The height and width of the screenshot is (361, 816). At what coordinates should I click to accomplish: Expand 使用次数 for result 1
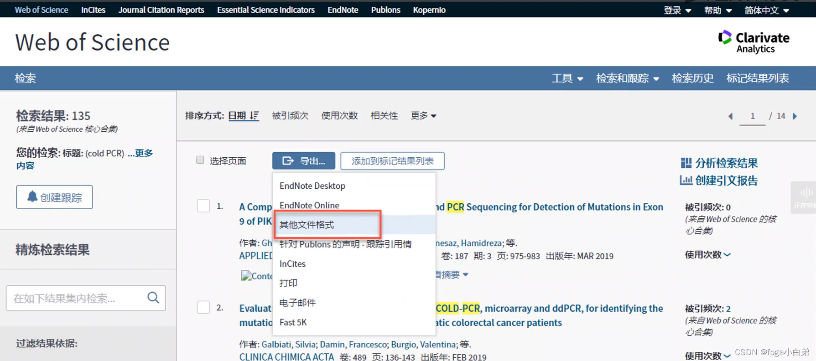708,254
